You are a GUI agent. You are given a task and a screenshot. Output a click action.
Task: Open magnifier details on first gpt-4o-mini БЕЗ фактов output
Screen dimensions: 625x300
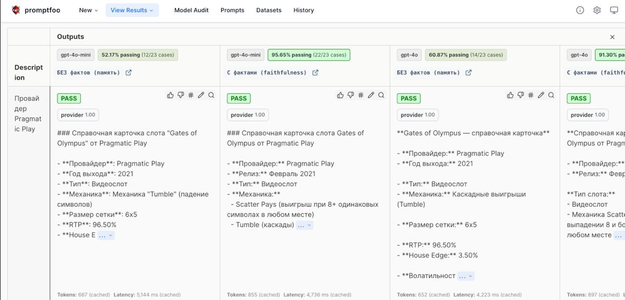[x=211, y=95]
